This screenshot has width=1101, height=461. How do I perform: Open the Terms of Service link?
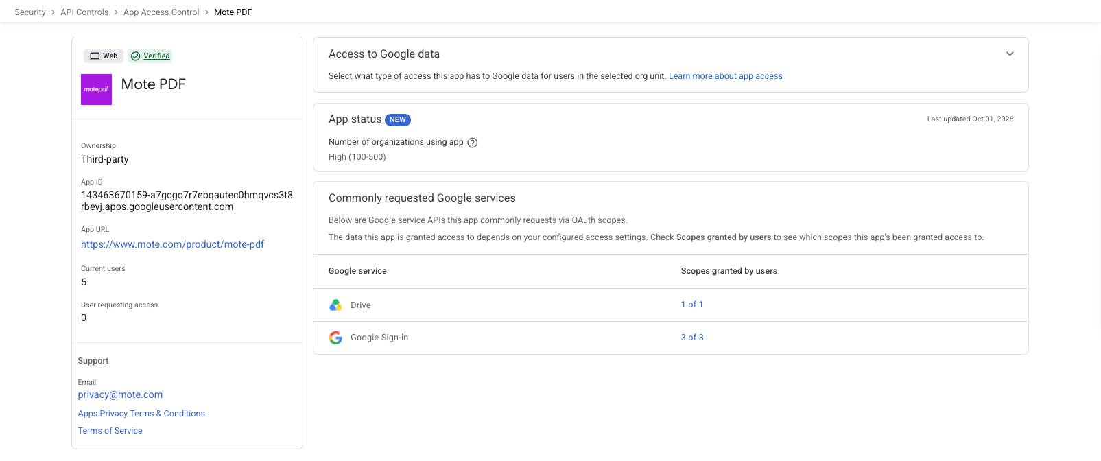(x=110, y=431)
